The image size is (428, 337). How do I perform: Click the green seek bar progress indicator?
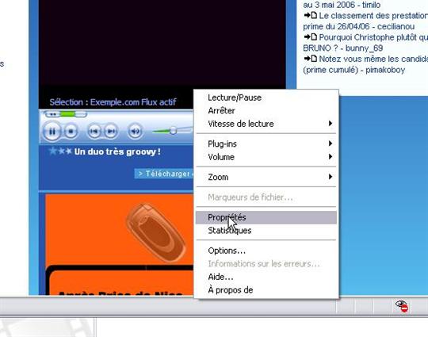67,114
